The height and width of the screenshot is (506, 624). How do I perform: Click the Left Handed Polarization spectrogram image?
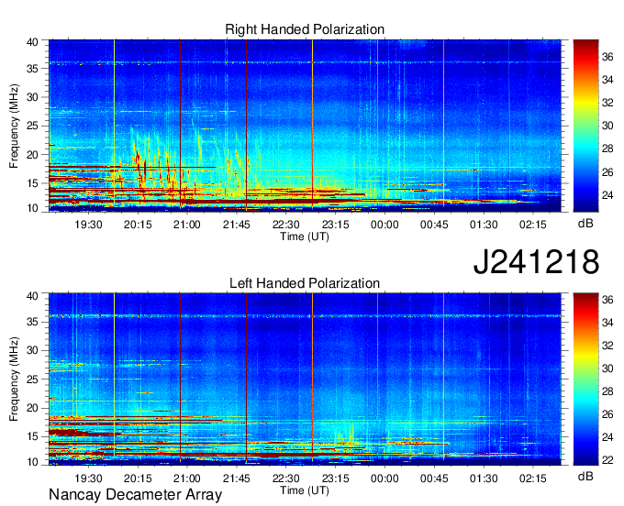coord(305,379)
